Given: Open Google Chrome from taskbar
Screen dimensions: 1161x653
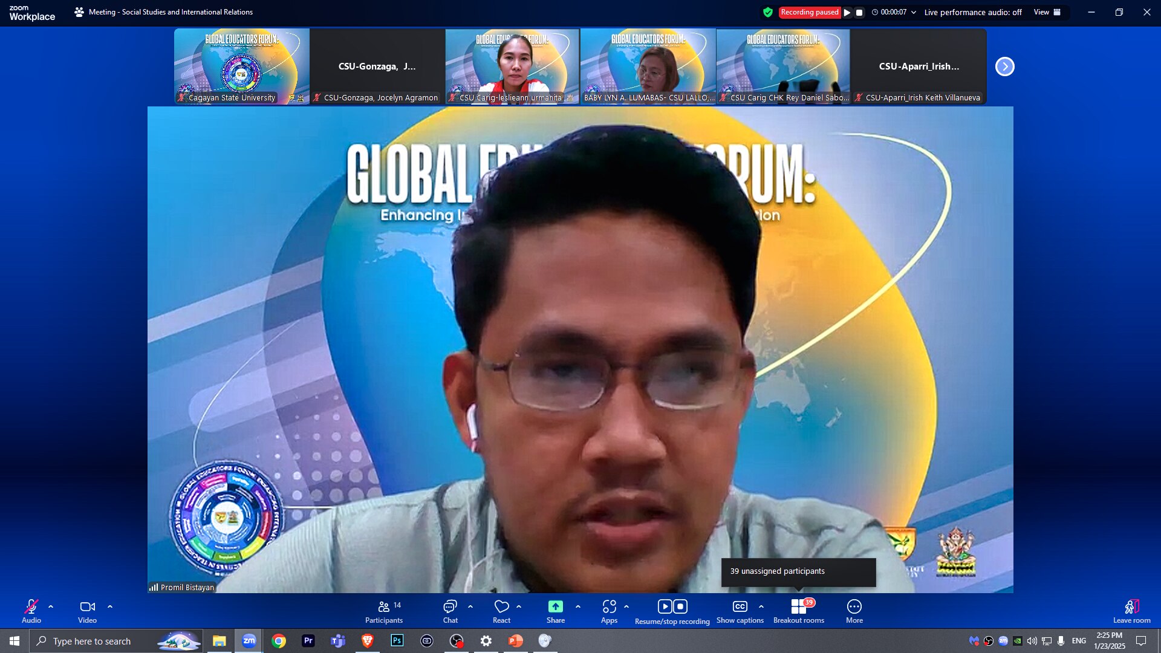Looking at the screenshot, I should pos(279,641).
